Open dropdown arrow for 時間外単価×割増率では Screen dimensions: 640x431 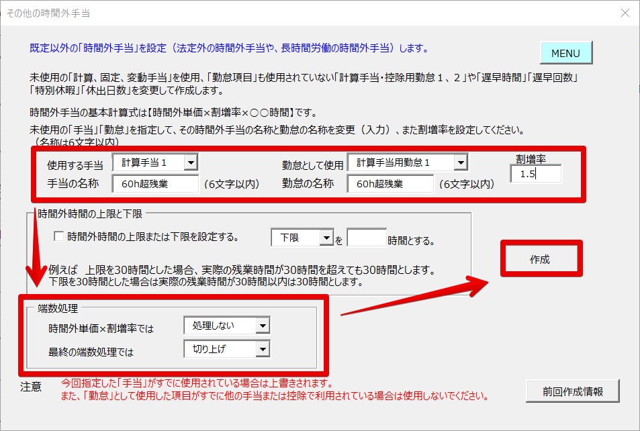[x=262, y=326]
